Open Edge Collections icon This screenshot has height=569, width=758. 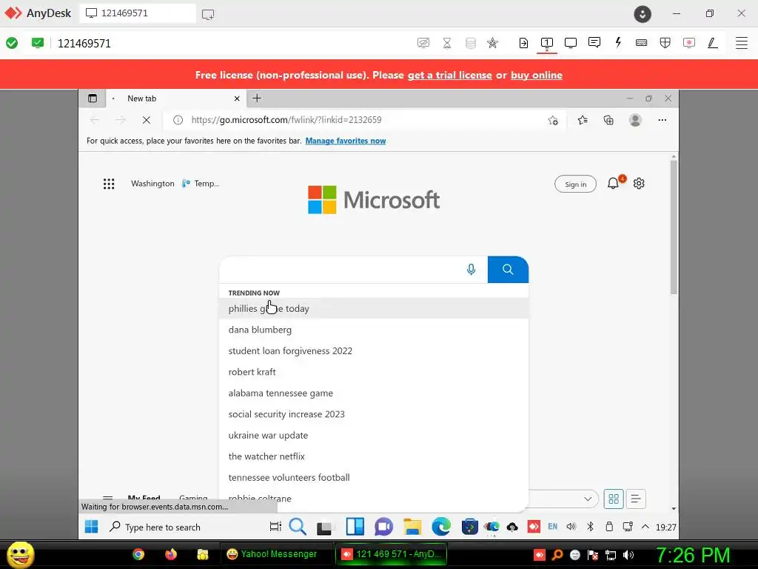pos(608,119)
